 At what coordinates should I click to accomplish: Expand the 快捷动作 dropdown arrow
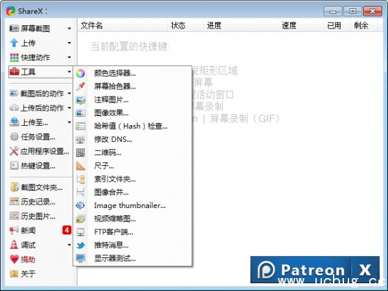pyautogui.click(x=69, y=58)
